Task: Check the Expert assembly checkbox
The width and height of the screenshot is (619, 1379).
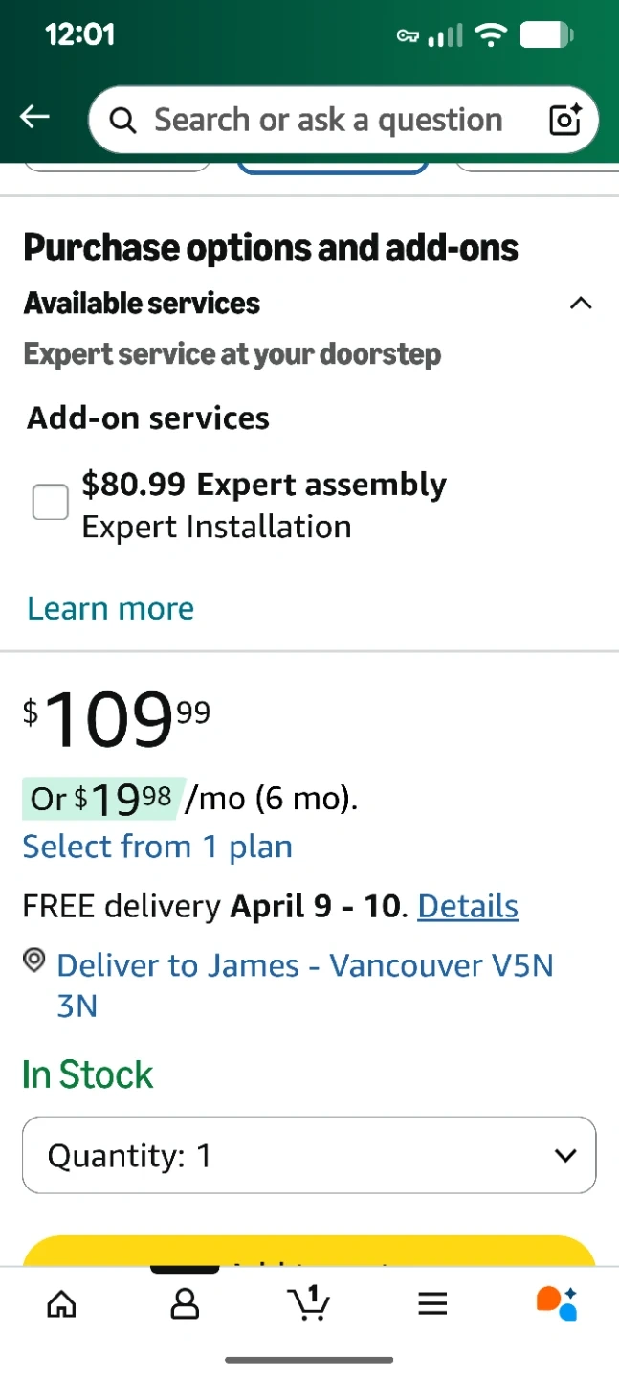Action: click(x=51, y=502)
